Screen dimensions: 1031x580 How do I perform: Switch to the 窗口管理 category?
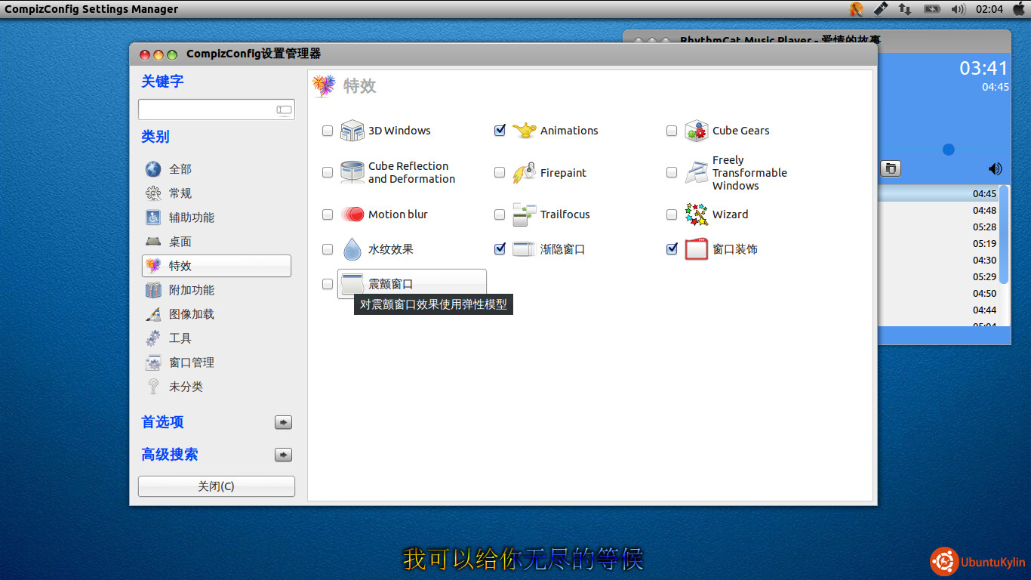[x=191, y=362]
